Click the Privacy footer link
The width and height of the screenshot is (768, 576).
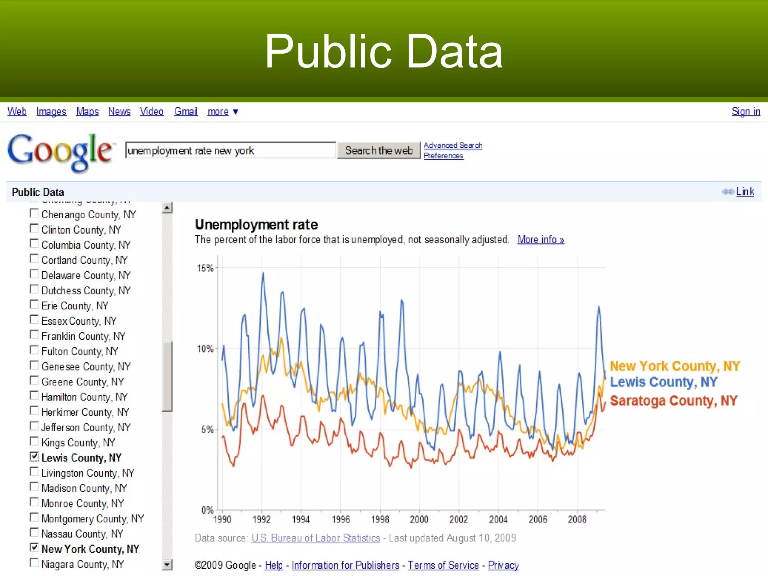coord(503,565)
